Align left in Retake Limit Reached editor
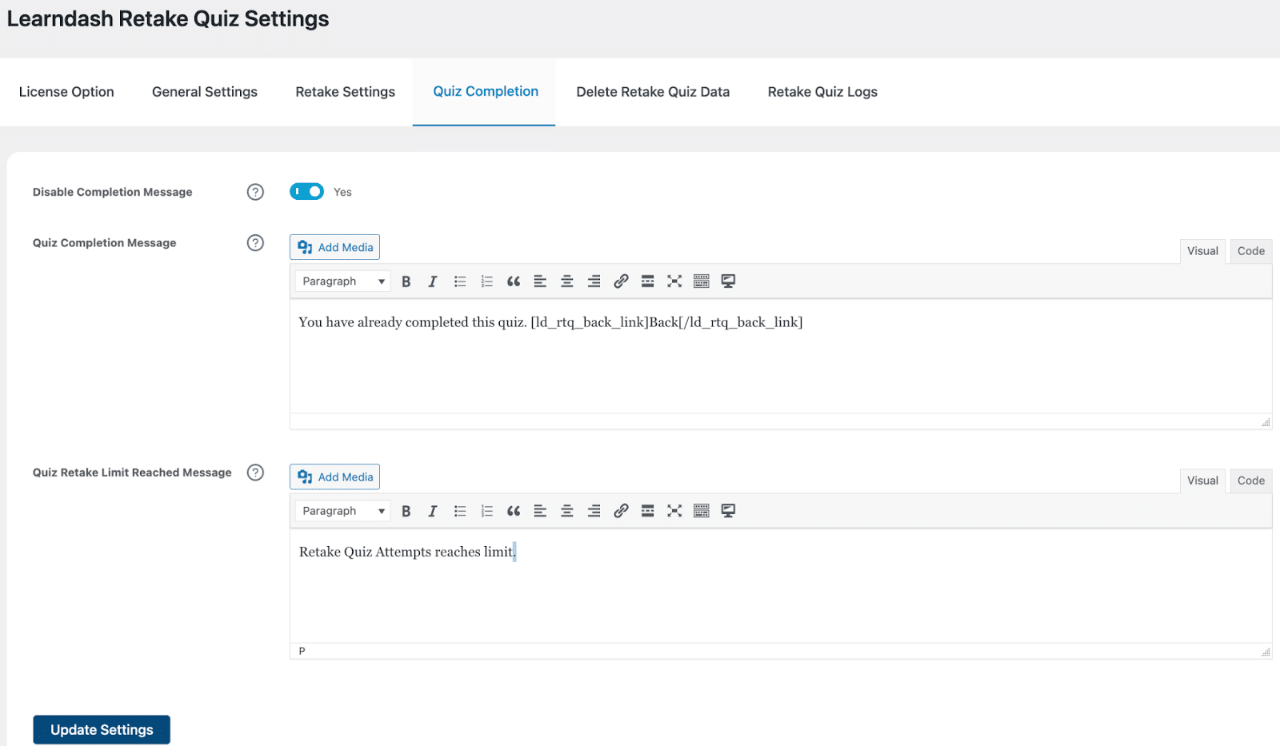1280x746 pixels. (540, 511)
